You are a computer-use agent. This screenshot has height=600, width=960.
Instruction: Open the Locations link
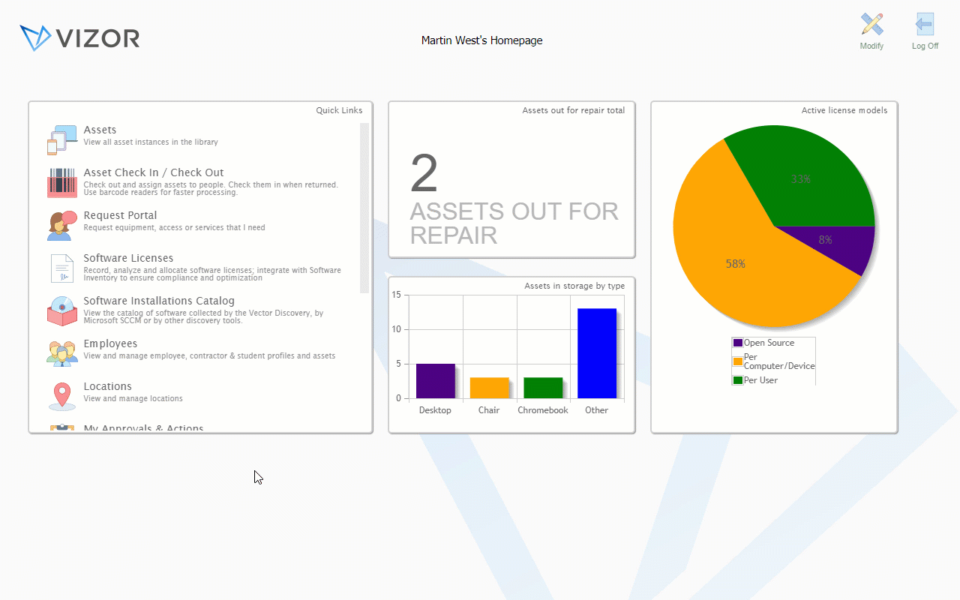pos(107,386)
